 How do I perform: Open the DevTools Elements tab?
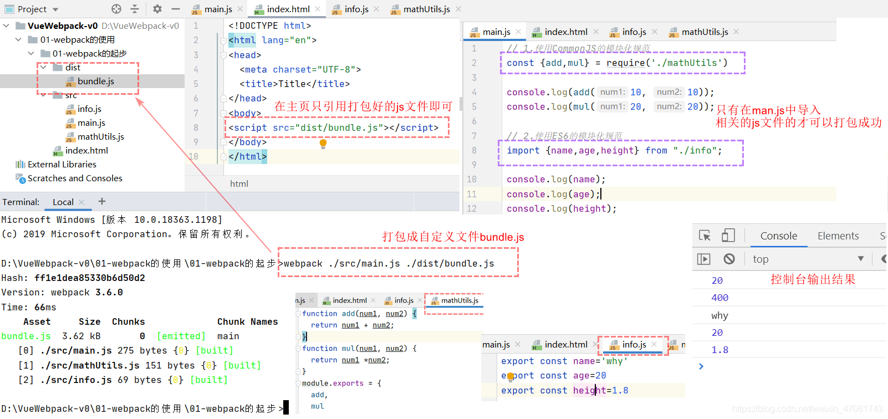point(838,236)
